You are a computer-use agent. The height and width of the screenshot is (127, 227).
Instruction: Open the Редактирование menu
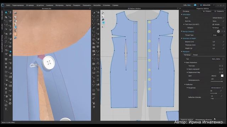click(18, 5)
